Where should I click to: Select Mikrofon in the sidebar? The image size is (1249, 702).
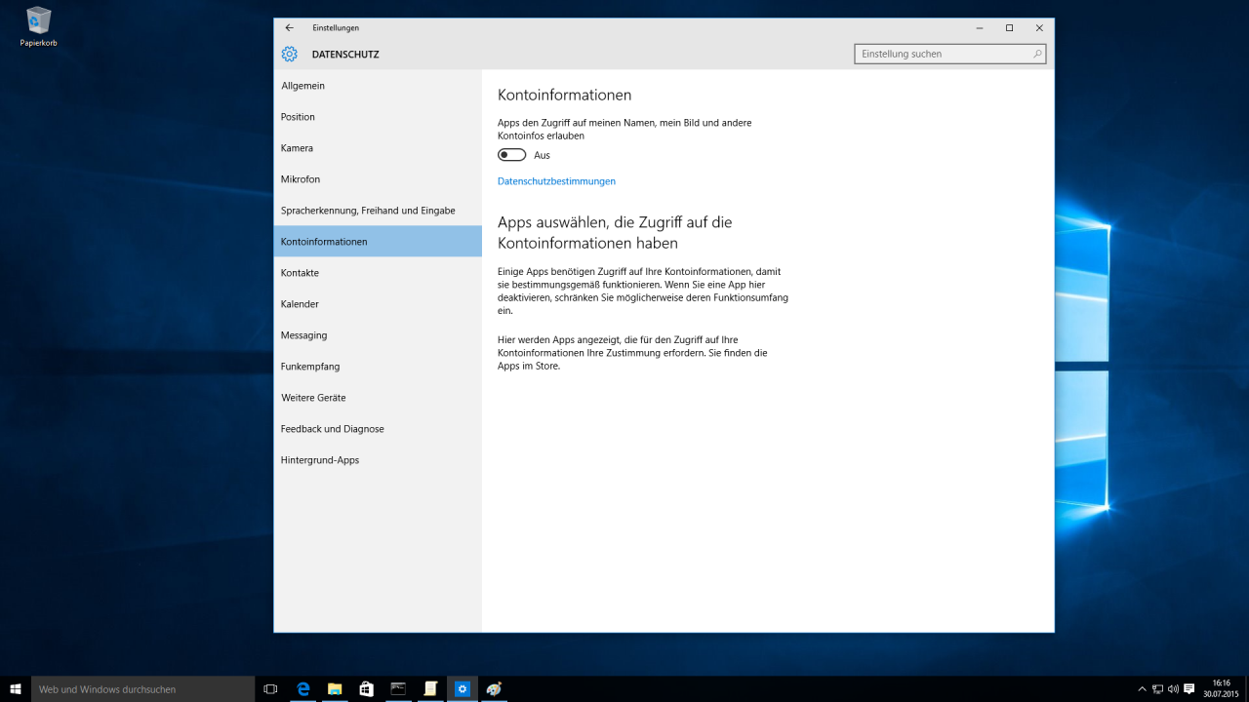(378, 179)
